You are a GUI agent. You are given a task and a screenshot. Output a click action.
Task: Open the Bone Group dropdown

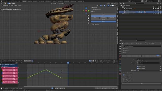point(148,63)
